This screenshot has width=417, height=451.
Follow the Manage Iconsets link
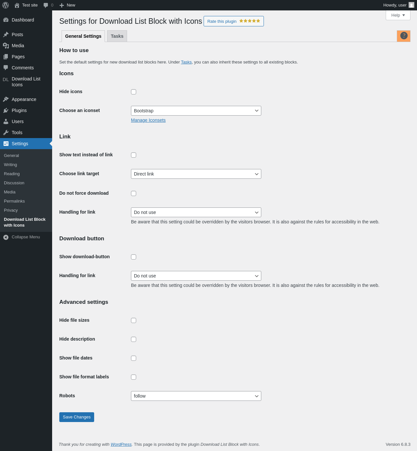coord(148,120)
